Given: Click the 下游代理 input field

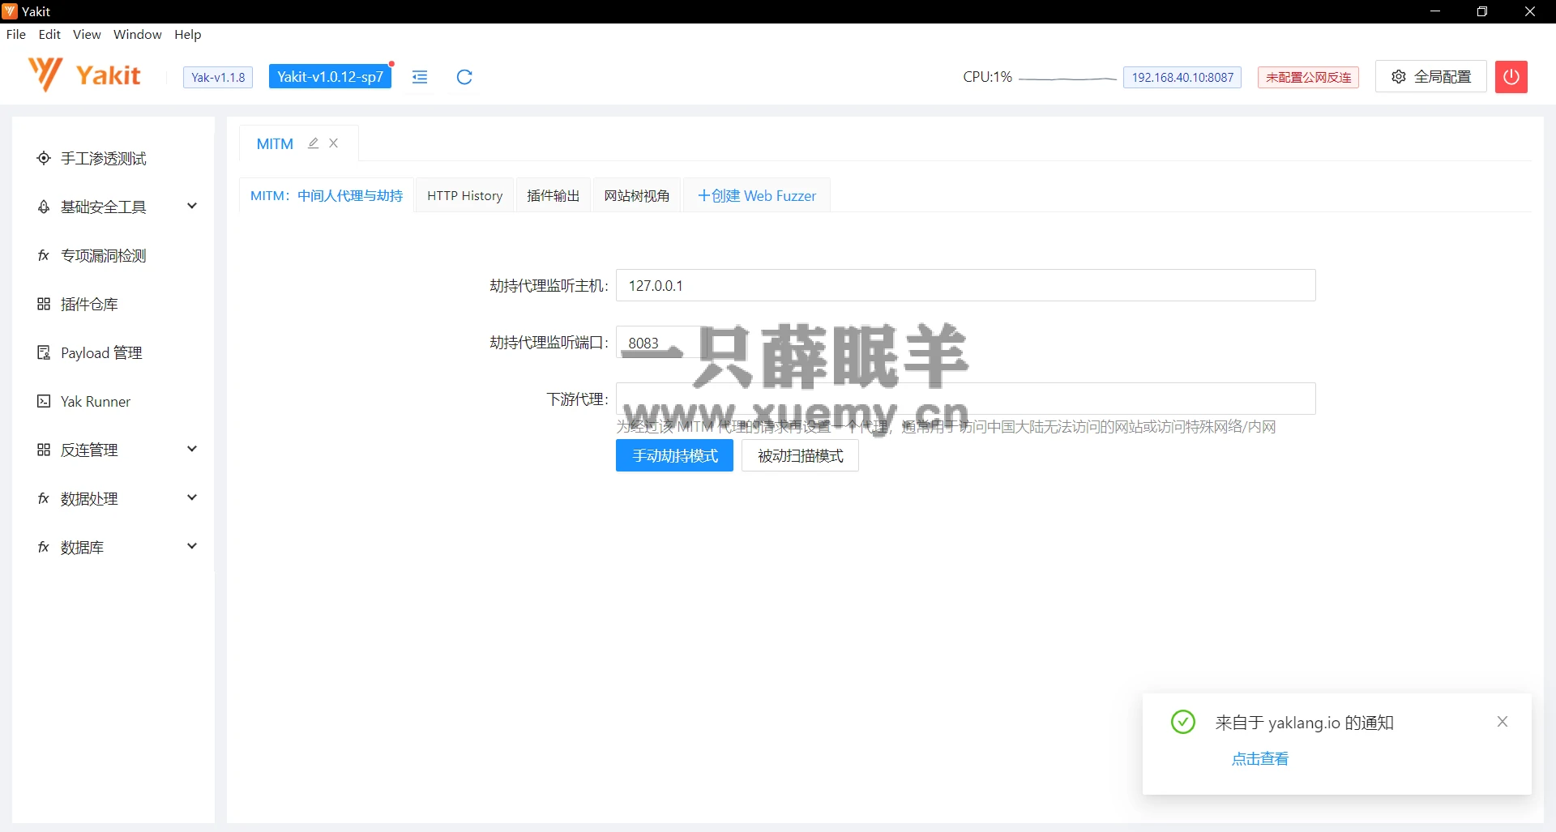Looking at the screenshot, I should click(966, 399).
